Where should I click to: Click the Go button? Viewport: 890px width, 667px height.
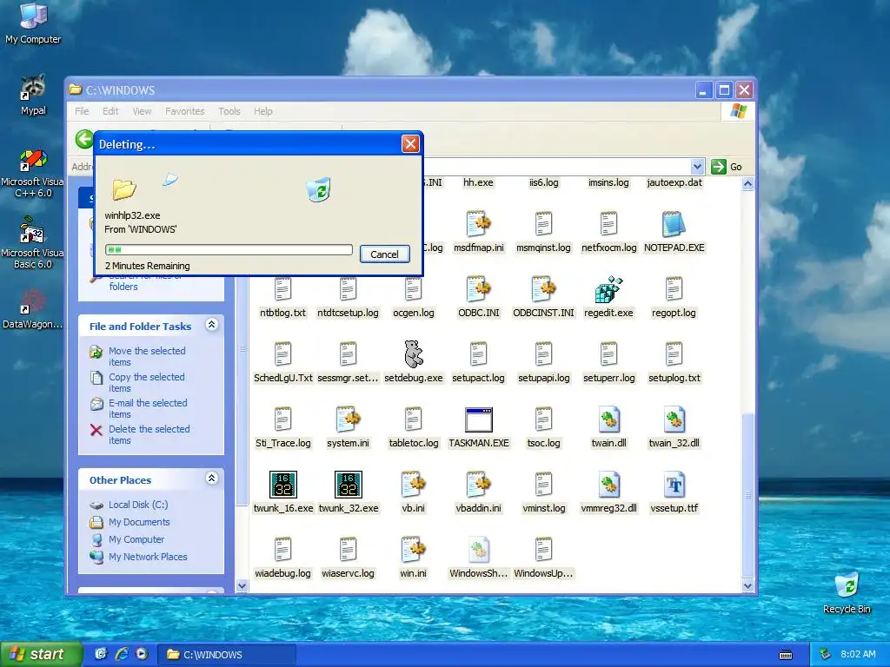tap(727, 167)
